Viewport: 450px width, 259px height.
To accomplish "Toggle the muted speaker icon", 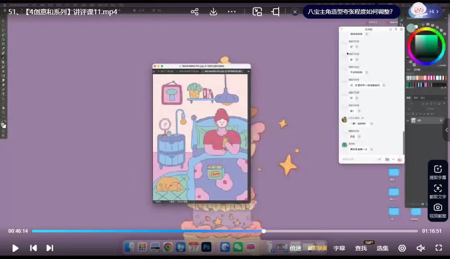I will (421, 248).
